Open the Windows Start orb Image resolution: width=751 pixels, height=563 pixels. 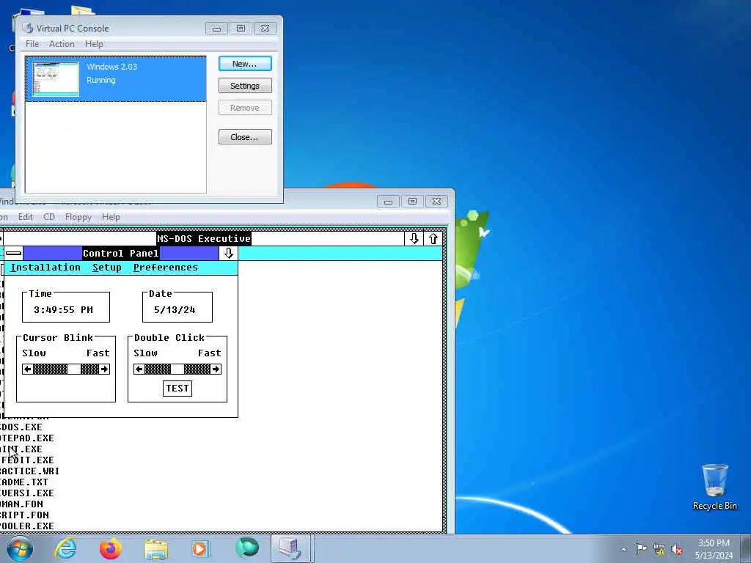pyautogui.click(x=19, y=548)
